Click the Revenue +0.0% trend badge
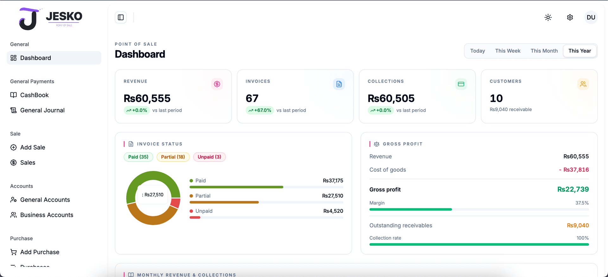 pos(136,110)
